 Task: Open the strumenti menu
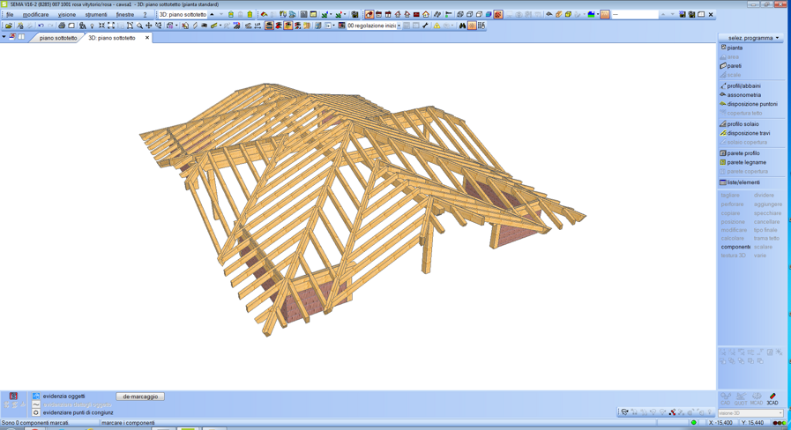[x=95, y=15]
